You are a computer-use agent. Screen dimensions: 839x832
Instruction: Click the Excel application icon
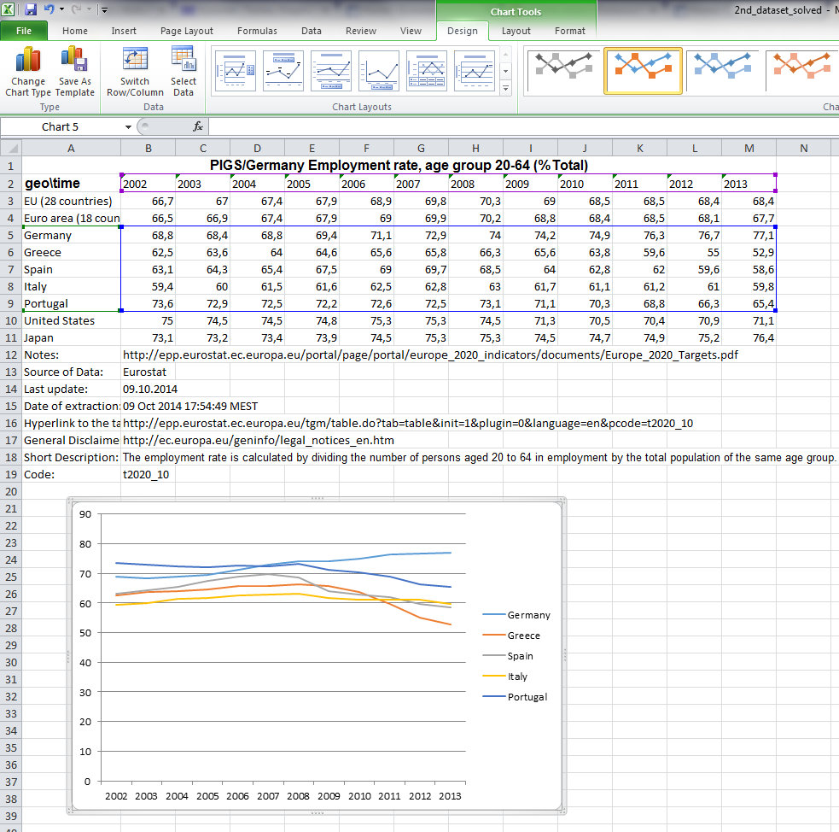[8, 9]
